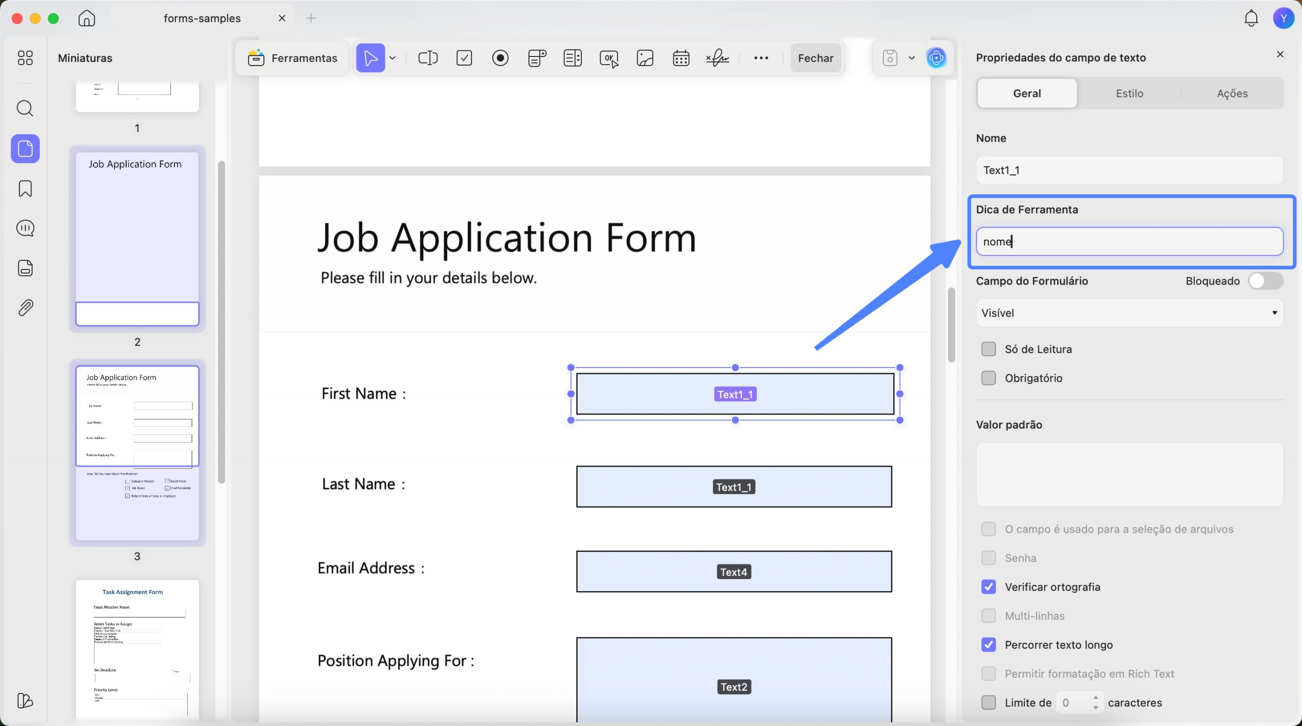
Task: Open the more tools ellipsis
Action: click(x=761, y=58)
